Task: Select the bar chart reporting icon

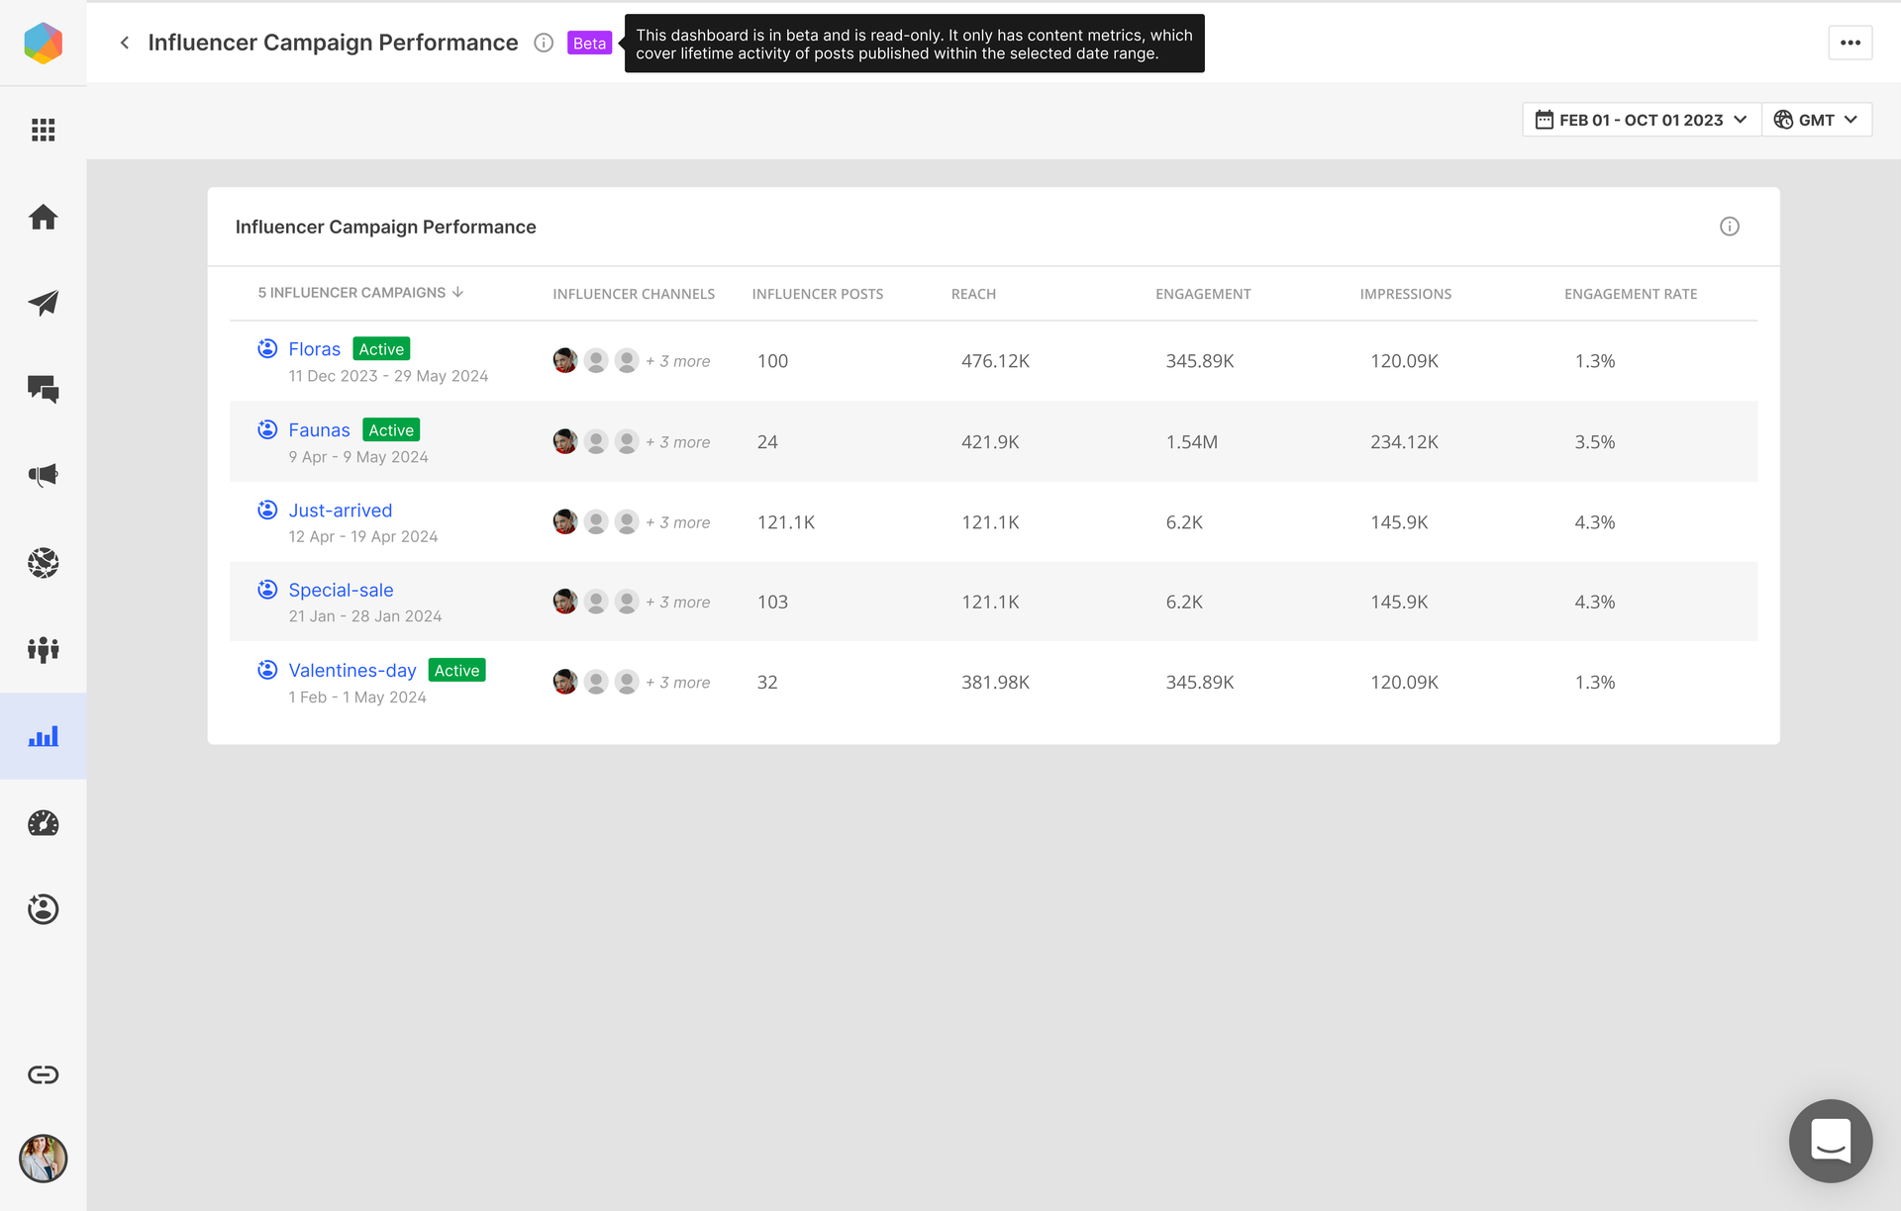Action: pos(43,736)
